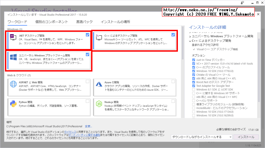Uncheck Windows 10 SDK (10.0.17763.0)
Image resolution: width=265 pixels, height=148 pixels.
pyautogui.click(x=193, y=71)
